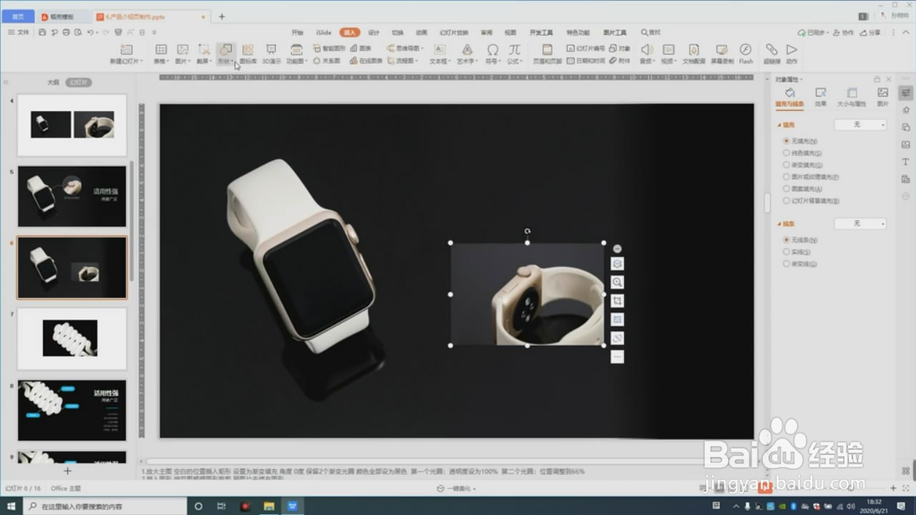916x515 pixels.
Task: Click the magnifier icon beside selected picture
Action: click(618, 283)
